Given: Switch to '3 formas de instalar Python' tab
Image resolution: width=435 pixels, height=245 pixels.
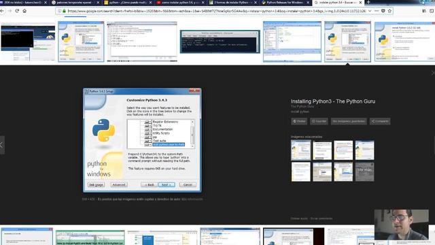Looking at the screenshot, I should 232,2.
